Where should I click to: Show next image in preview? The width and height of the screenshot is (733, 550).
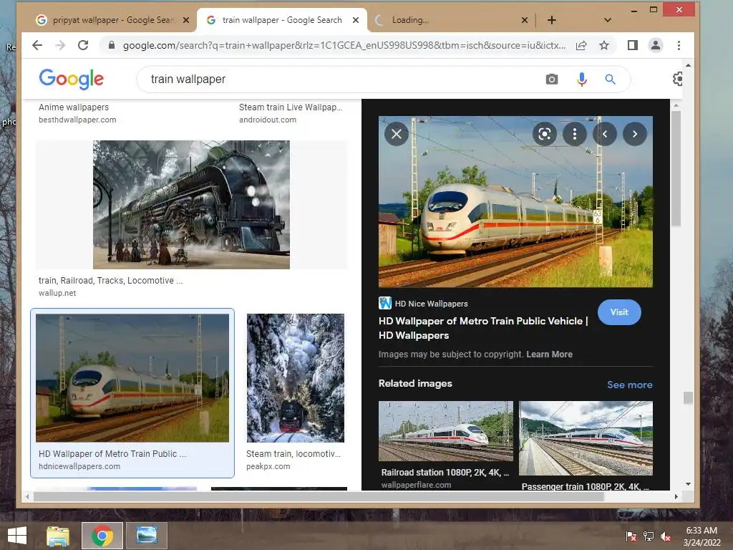tap(634, 134)
